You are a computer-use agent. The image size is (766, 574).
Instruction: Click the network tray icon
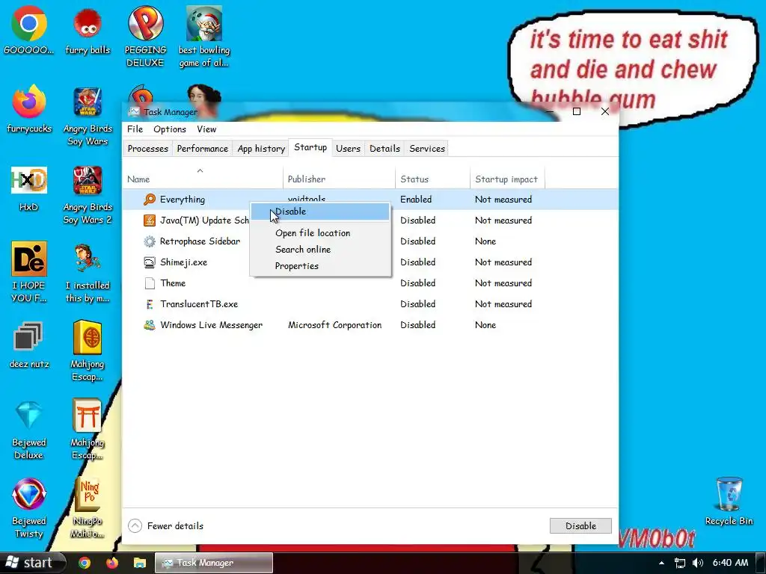pyautogui.click(x=679, y=564)
